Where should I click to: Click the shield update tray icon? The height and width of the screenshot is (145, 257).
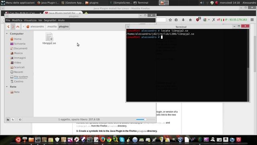pyautogui.click(x=212, y=3)
